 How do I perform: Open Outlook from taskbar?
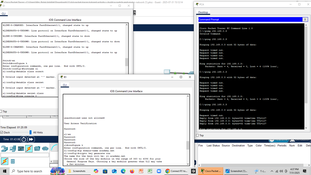[114, 171]
